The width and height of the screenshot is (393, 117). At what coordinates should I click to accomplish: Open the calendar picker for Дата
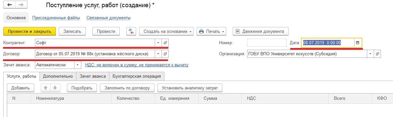point(357,43)
